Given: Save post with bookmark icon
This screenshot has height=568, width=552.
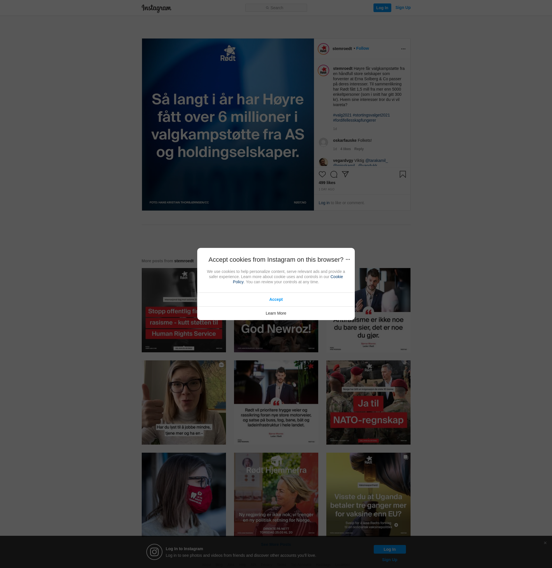Looking at the screenshot, I should click(402, 174).
